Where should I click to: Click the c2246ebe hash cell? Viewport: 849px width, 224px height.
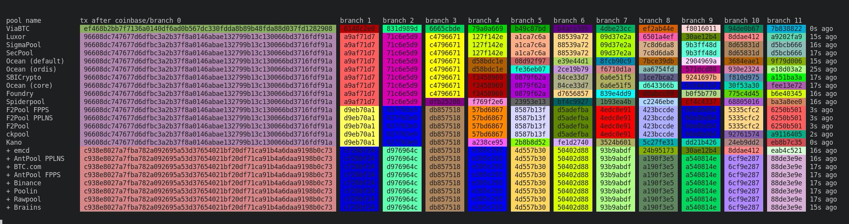click(658, 102)
